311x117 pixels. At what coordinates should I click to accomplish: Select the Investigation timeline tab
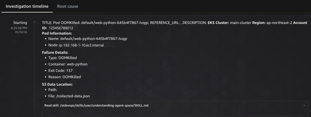[27, 6]
